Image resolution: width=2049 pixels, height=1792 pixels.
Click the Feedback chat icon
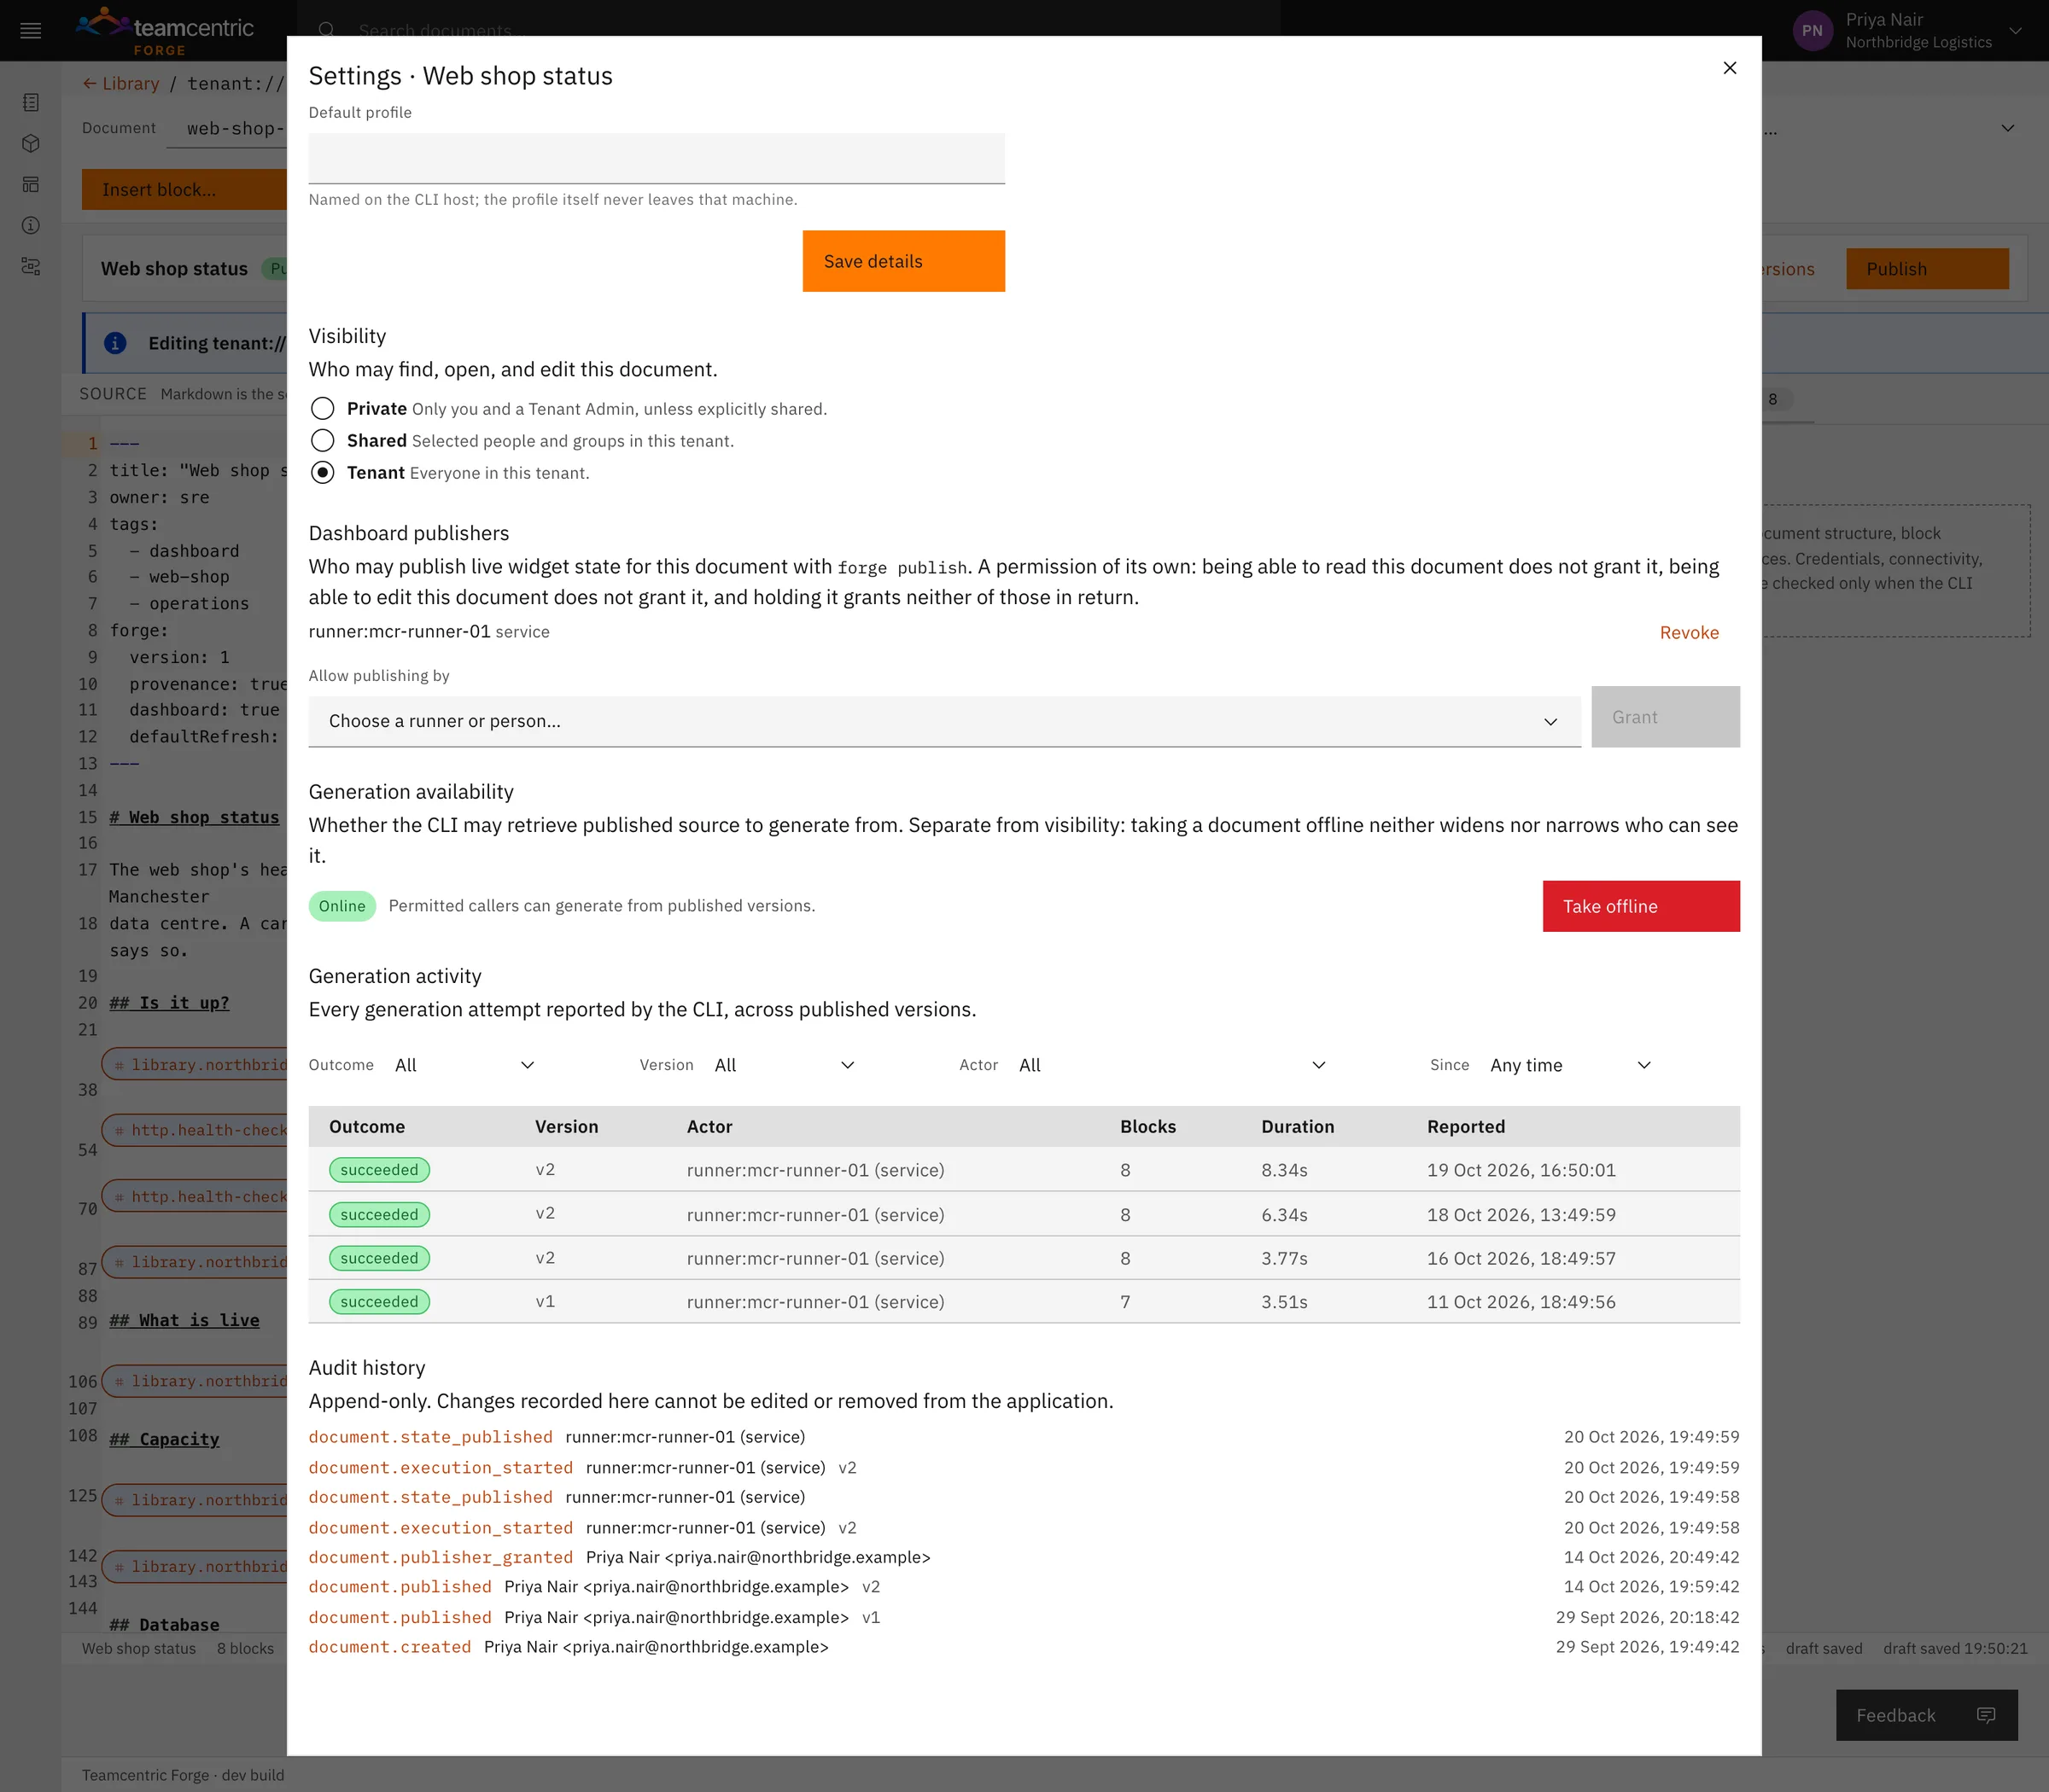(x=1986, y=1715)
